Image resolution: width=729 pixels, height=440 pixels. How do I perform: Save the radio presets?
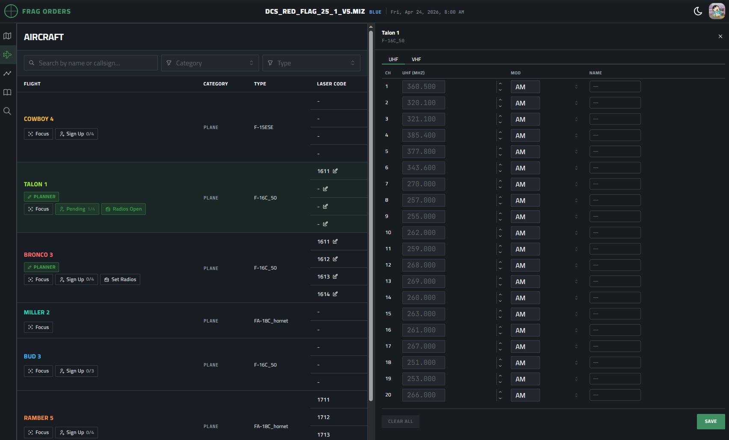711,422
